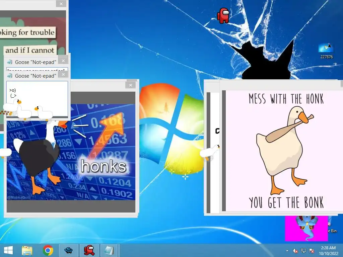Click the 'and if I cannot' text strip
The image size is (343, 257).
tap(30, 50)
